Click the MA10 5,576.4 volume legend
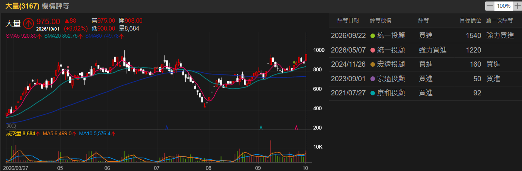The width and height of the screenshot is (522, 171). (x=95, y=133)
